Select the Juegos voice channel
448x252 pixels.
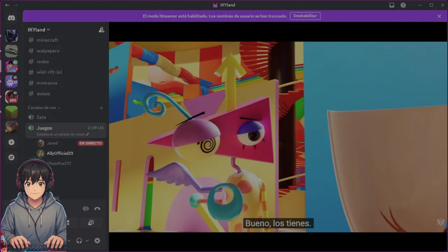(x=65, y=130)
